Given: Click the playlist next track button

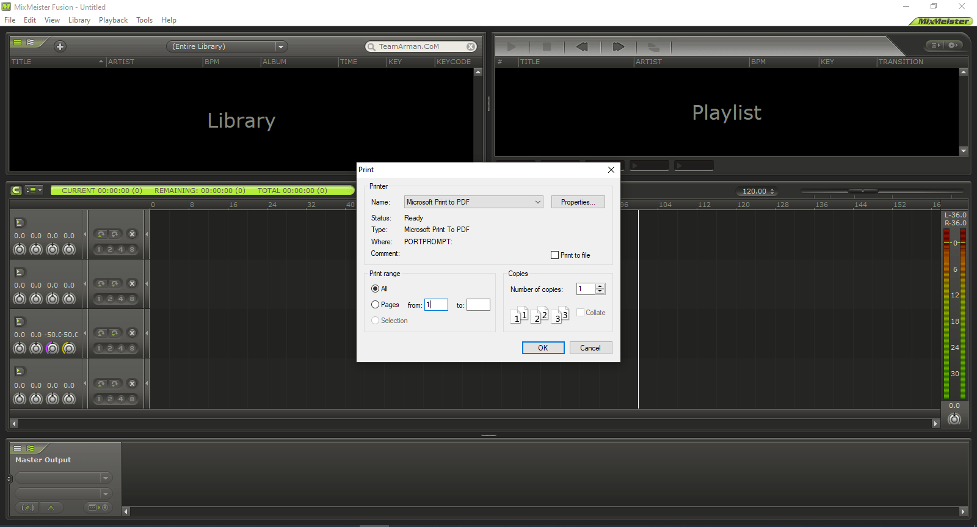Looking at the screenshot, I should pos(618,46).
